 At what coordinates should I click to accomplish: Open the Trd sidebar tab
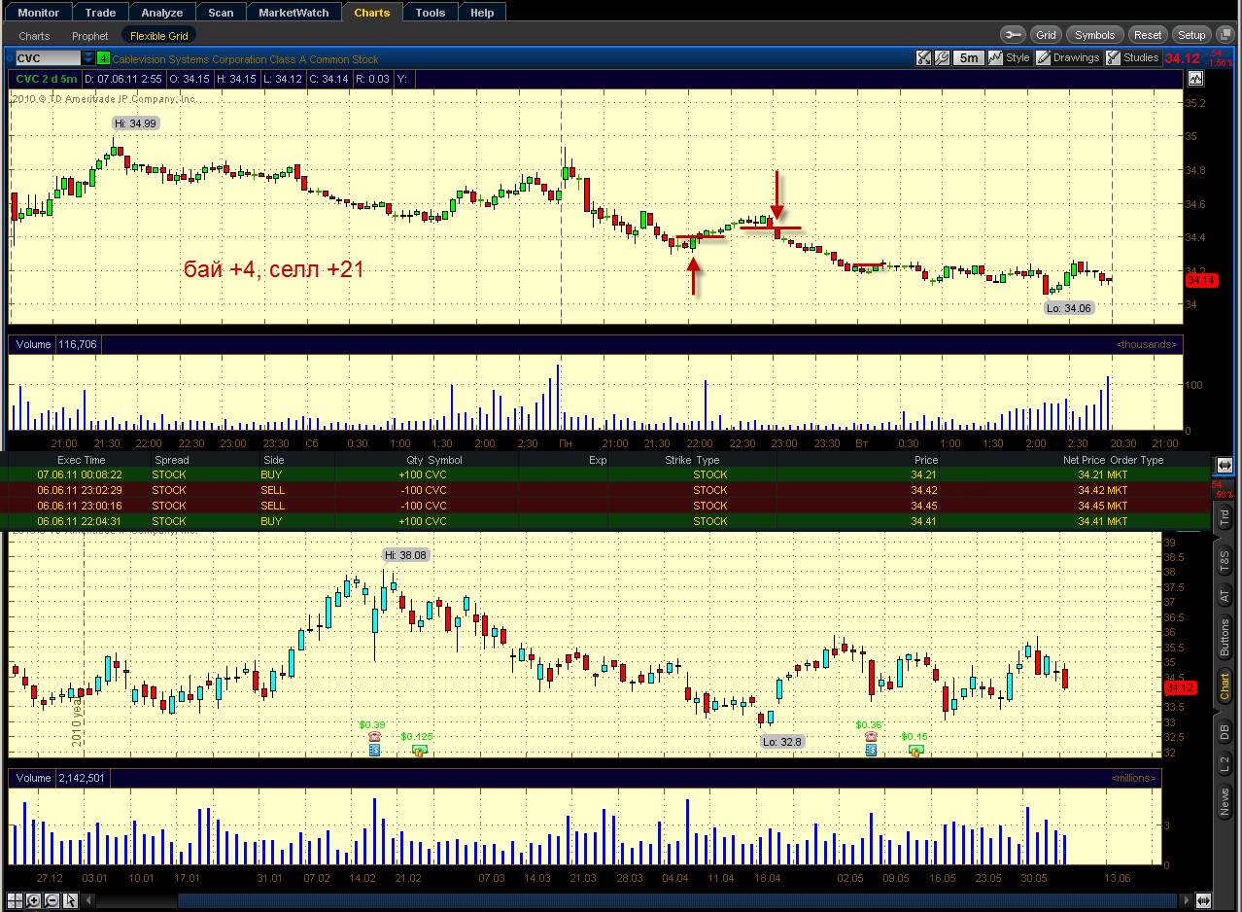click(1225, 518)
